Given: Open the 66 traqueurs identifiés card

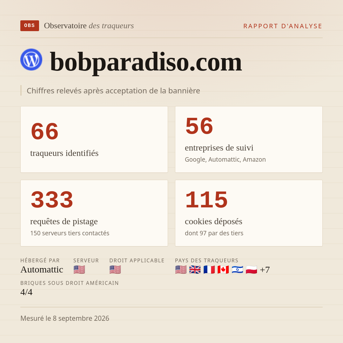Looking at the screenshot, I should pos(94,139).
